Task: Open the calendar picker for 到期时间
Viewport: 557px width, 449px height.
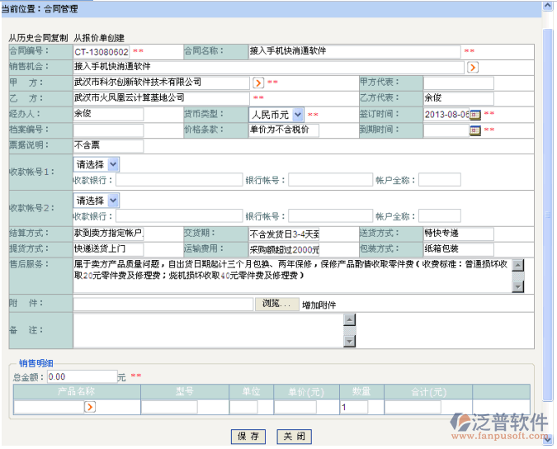Action: coord(475,130)
